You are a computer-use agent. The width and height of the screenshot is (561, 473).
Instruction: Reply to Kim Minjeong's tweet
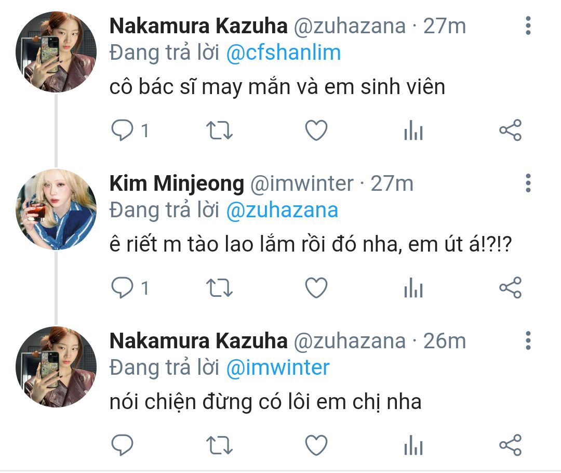pyautogui.click(x=123, y=287)
